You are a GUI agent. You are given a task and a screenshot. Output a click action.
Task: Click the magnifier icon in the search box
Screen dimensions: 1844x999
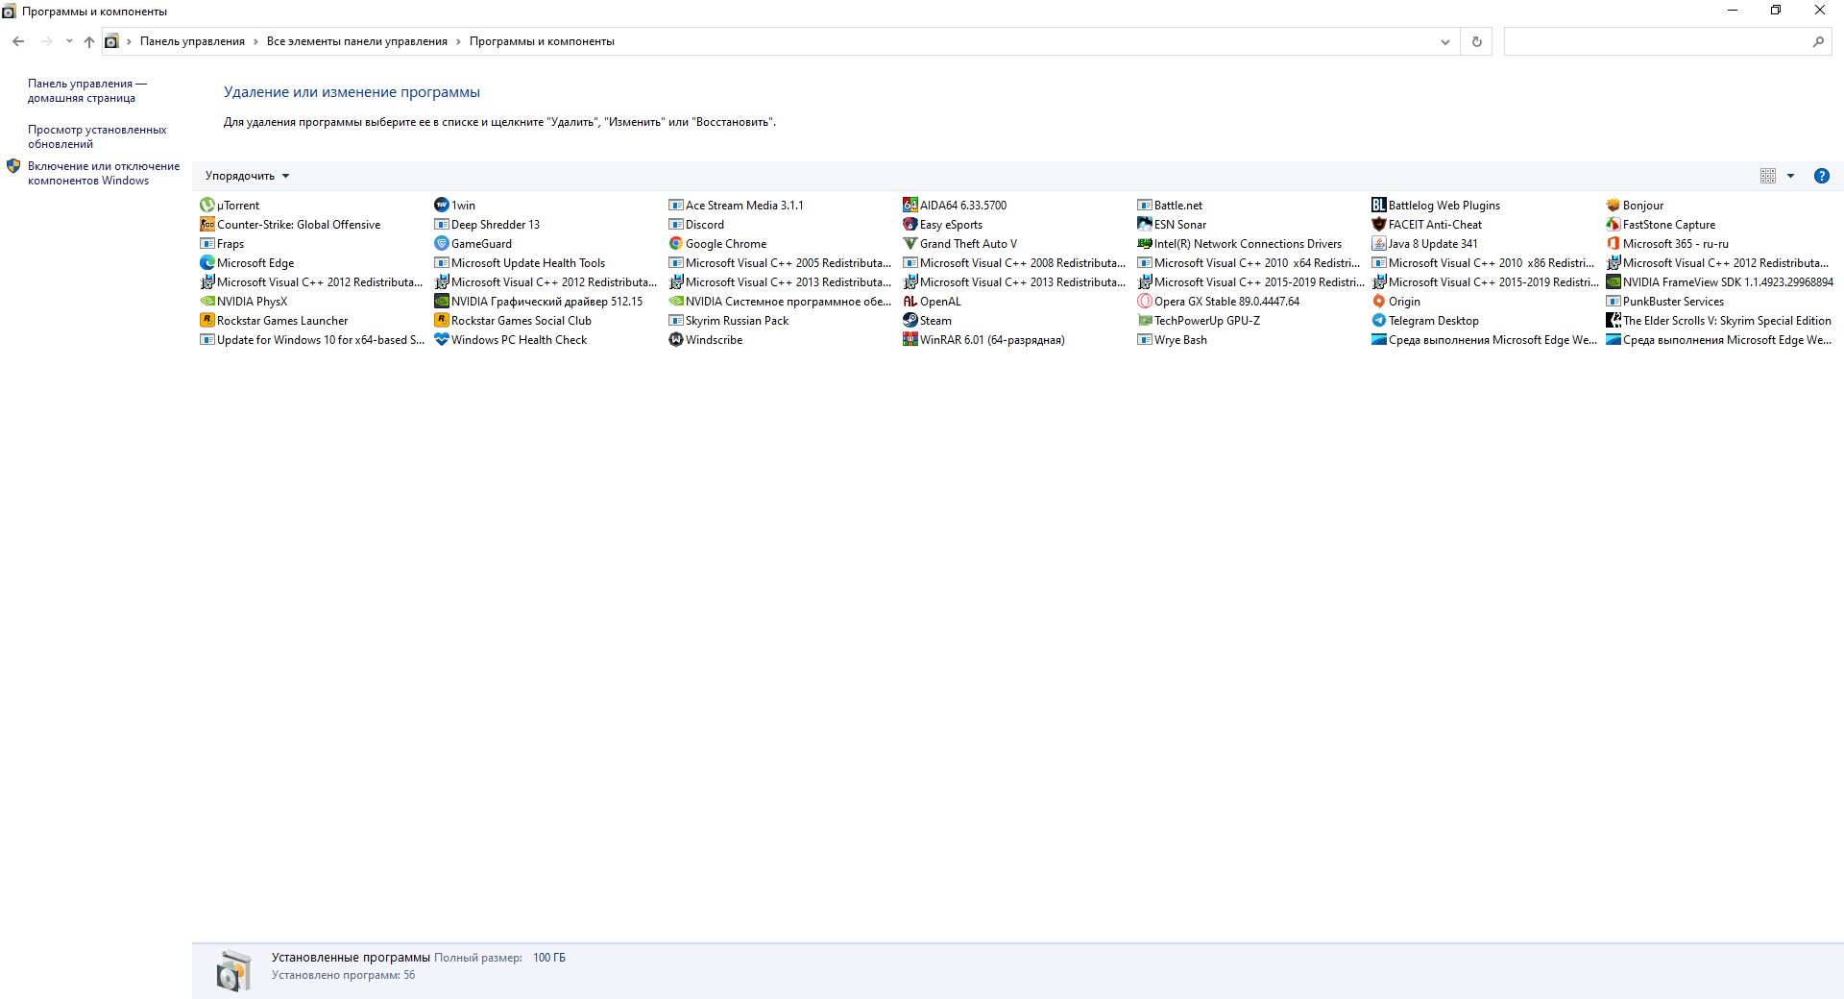[1818, 41]
